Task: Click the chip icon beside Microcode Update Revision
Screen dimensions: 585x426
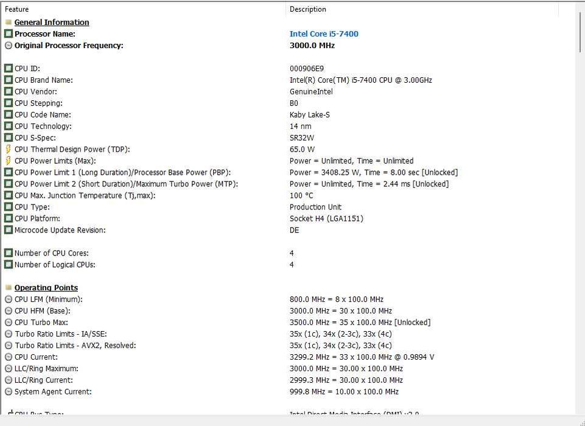Action: pos(9,230)
